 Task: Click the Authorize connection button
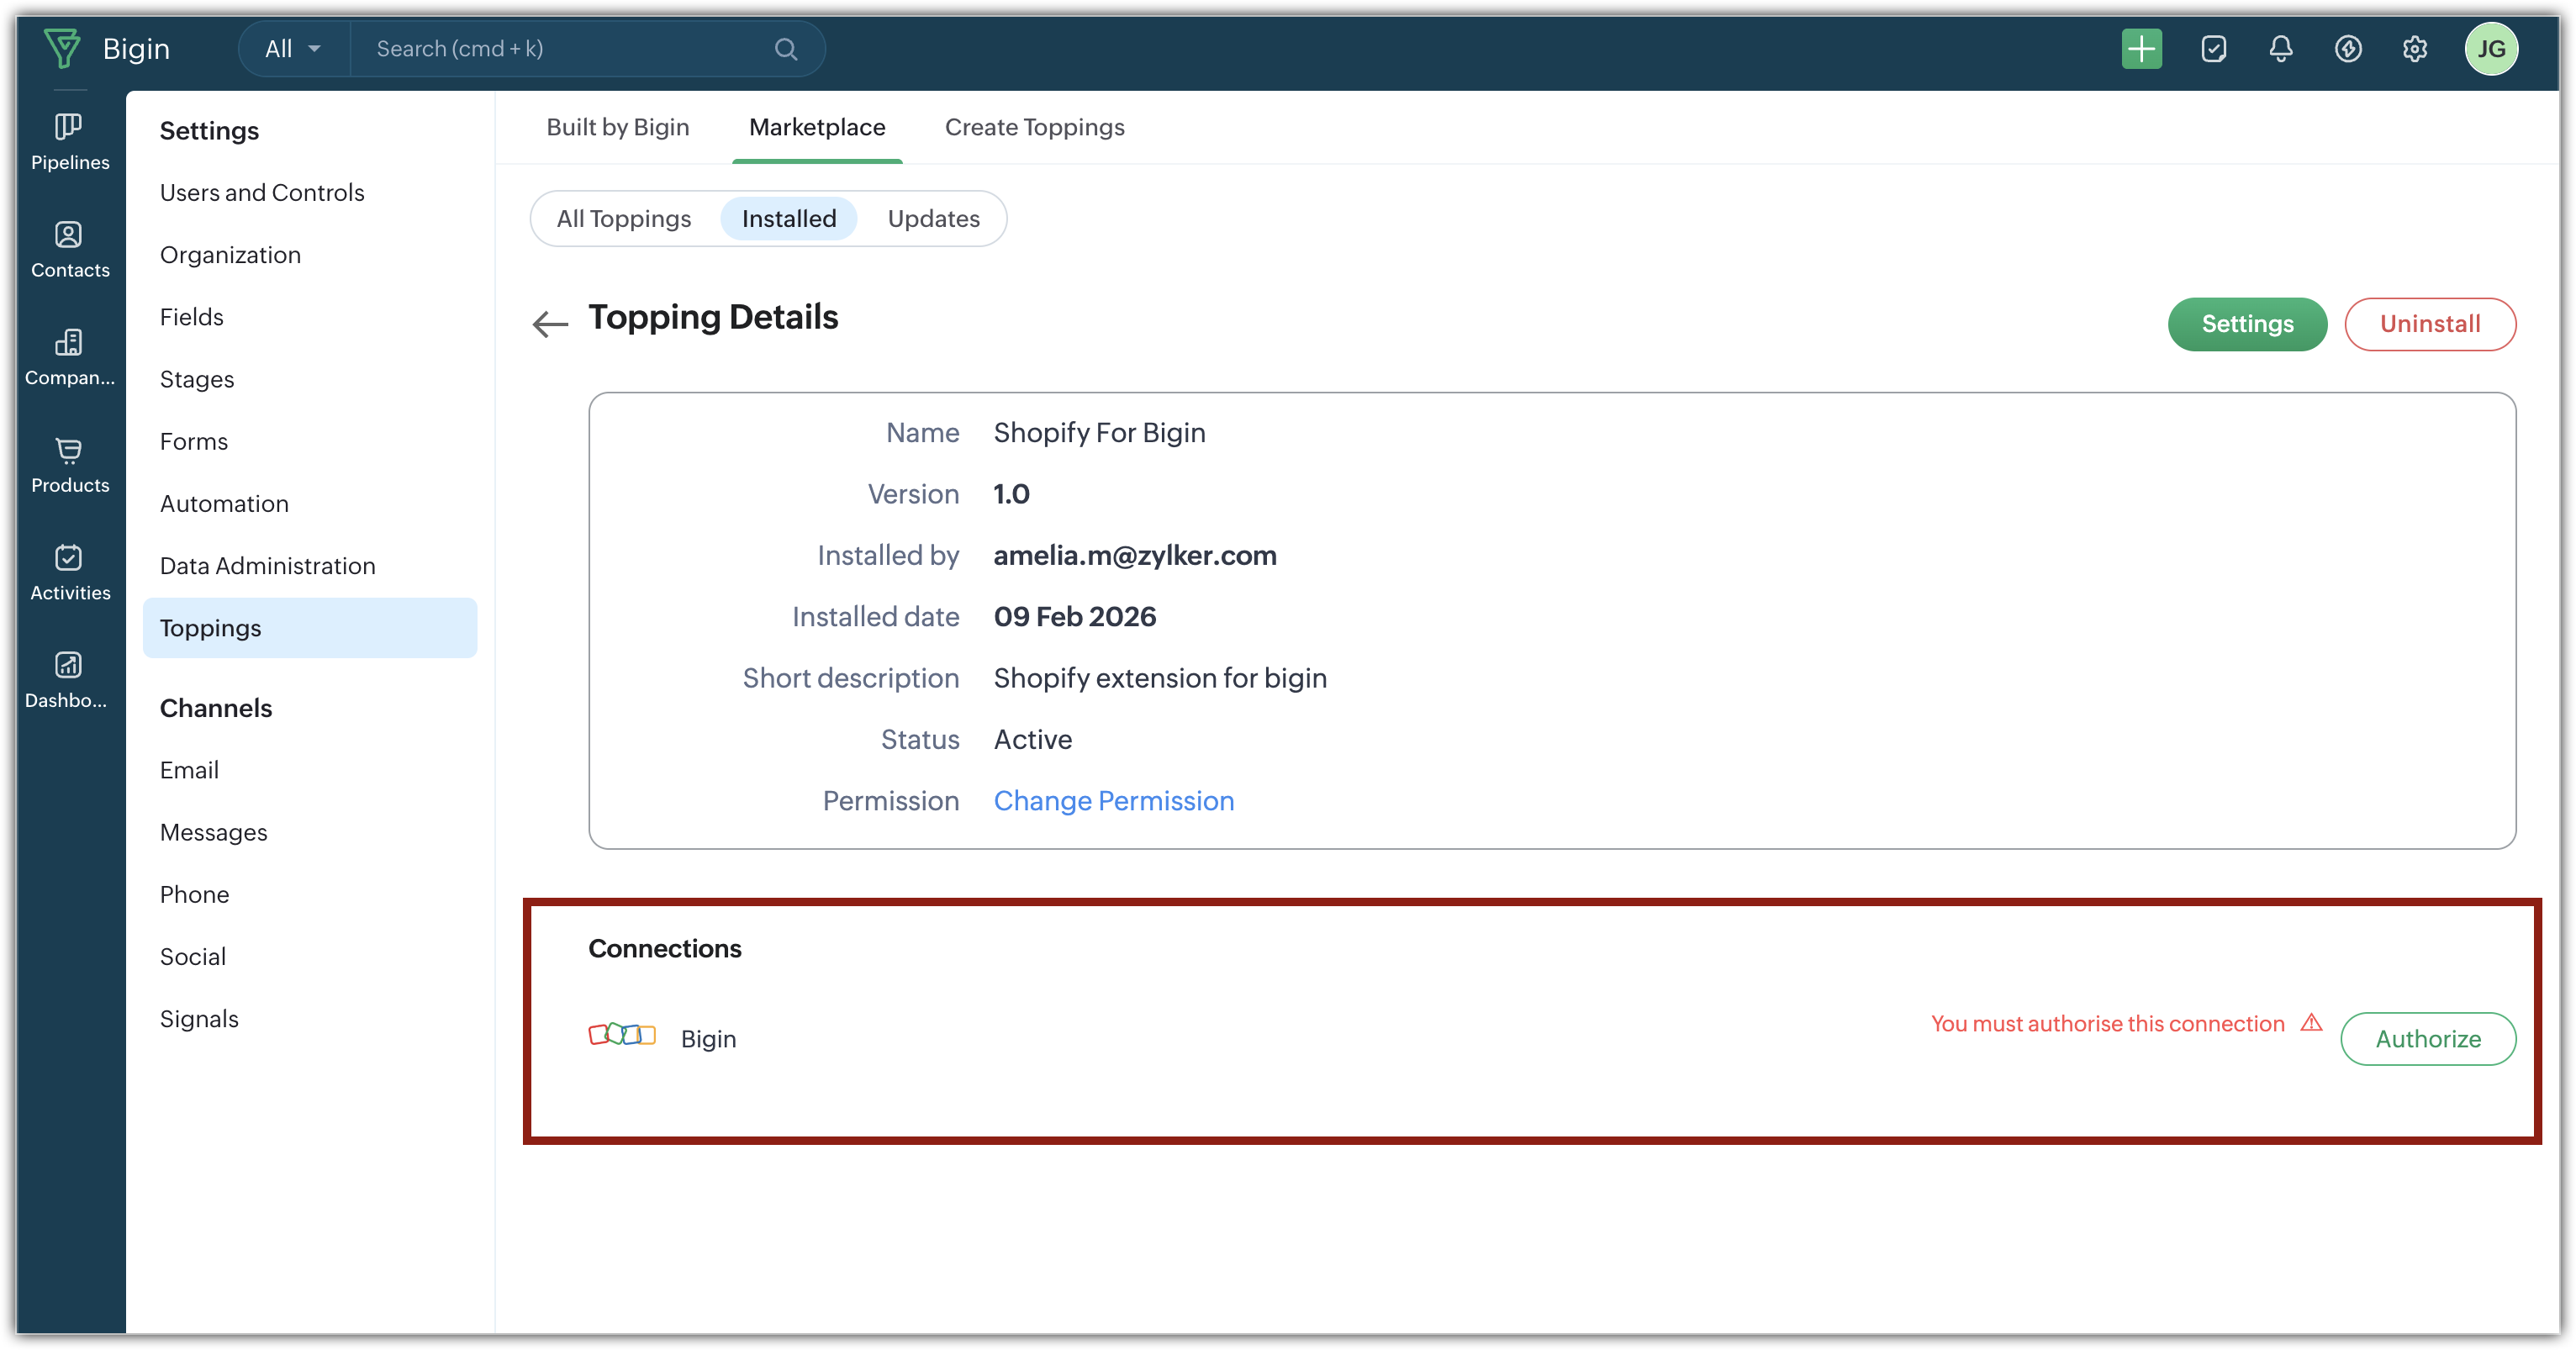click(2427, 1039)
